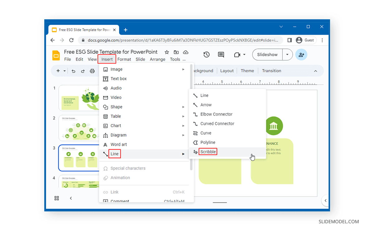The height and width of the screenshot is (231, 374).
Task: Collapse the slide filmstrip via left chevron
Action: [71, 198]
